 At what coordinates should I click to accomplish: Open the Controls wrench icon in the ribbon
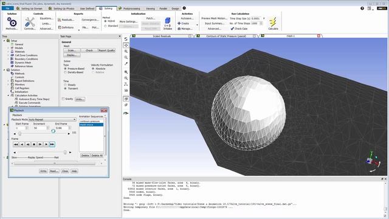(x=30, y=22)
